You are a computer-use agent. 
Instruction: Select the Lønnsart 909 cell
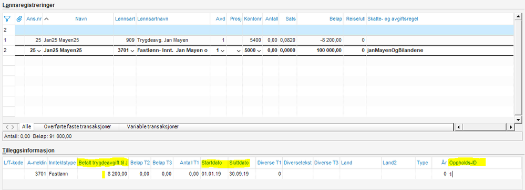coord(125,40)
